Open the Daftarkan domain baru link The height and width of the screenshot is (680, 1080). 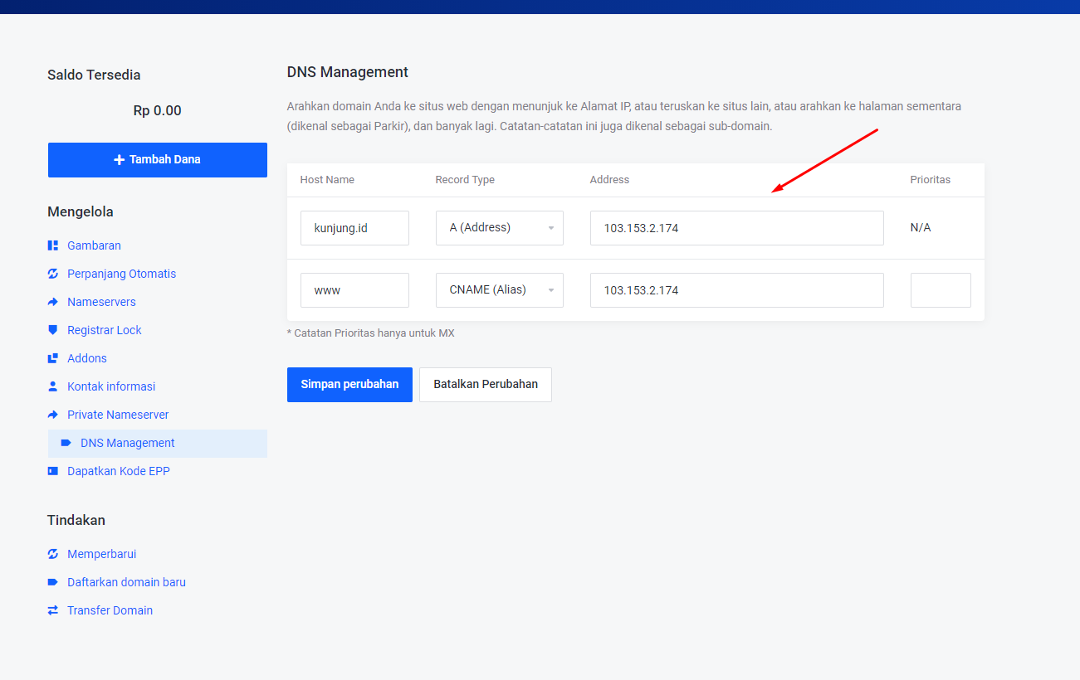[126, 582]
